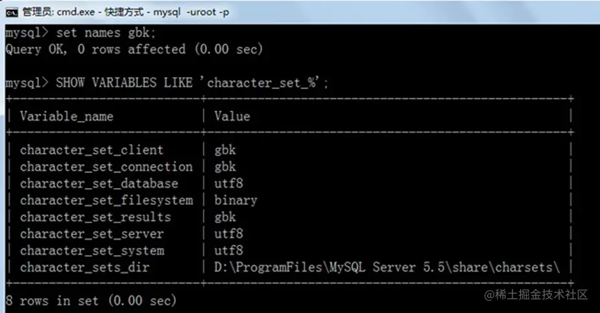Click the Variable_name column header

[67, 117]
